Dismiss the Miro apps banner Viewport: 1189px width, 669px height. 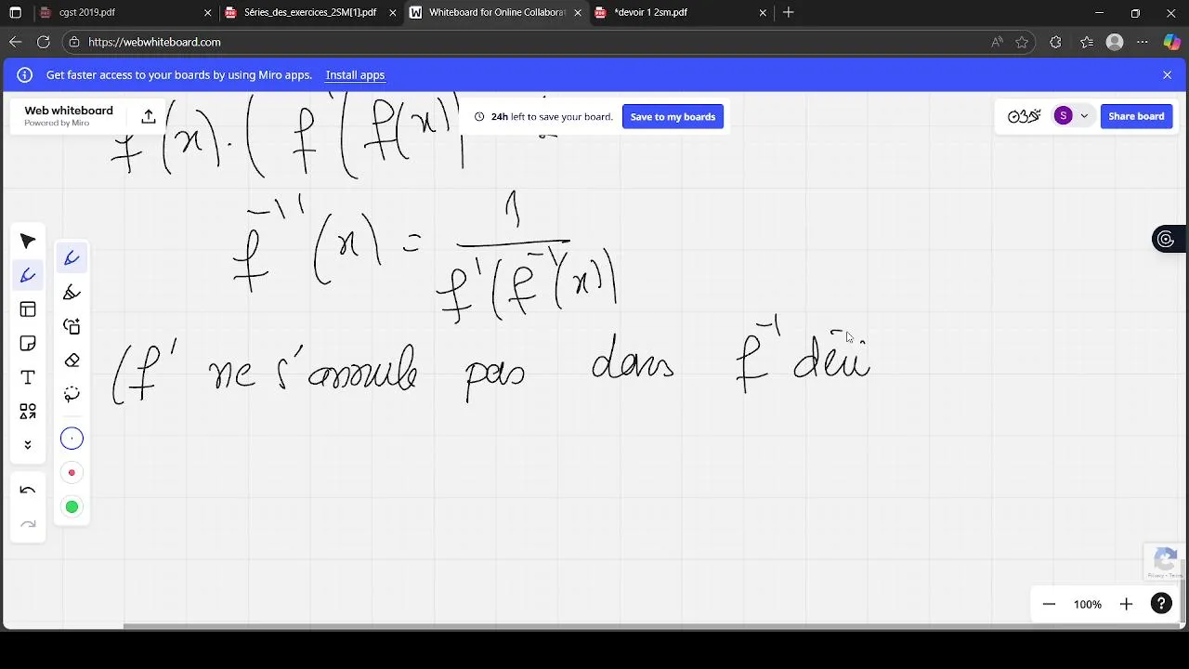coord(1167,75)
